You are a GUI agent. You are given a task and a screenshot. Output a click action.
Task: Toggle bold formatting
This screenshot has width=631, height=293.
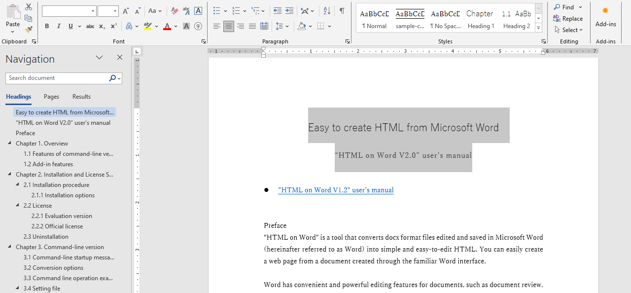coord(47,26)
